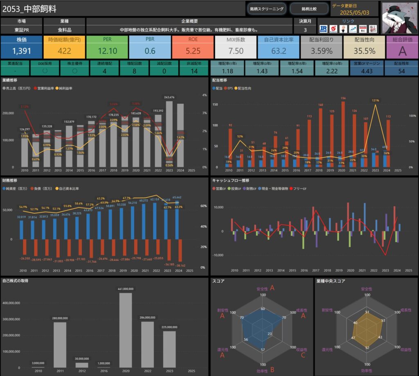Click the 配当利回り card showing 3.59%

coord(322,47)
